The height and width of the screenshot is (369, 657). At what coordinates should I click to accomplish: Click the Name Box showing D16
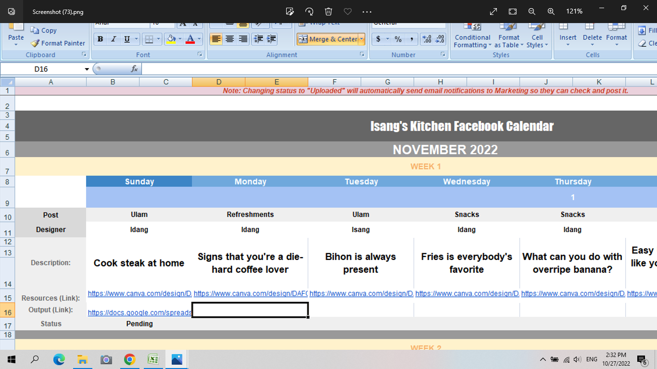click(x=41, y=69)
